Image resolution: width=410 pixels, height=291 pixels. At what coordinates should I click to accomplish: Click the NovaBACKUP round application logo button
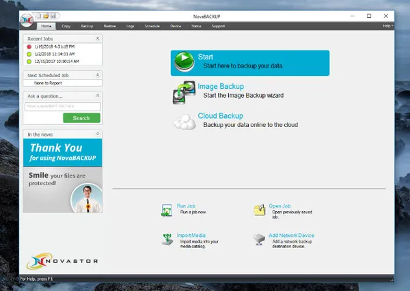click(x=27, y=20)
